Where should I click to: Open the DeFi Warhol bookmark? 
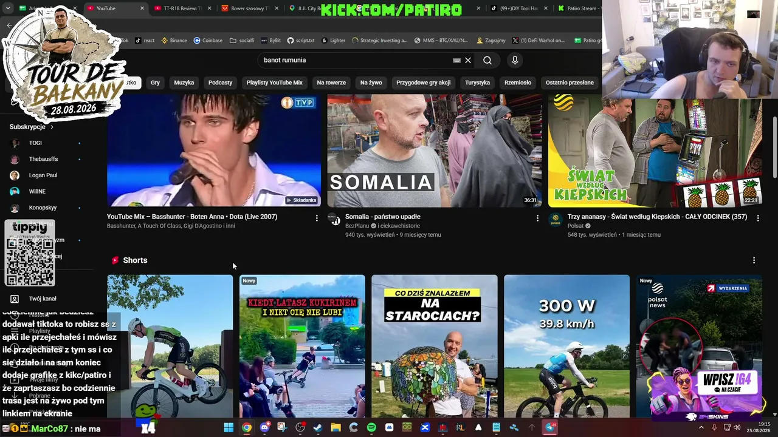(539, 41)
